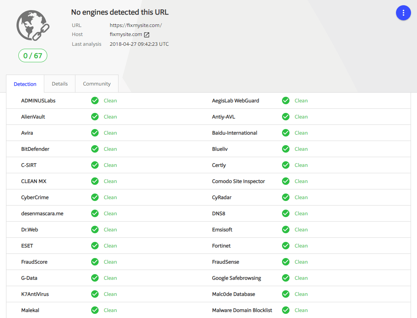Click the green check icon for Avira
Image resolution: width=417 pixels, height=318 pixels.
[x=95, y=133]
